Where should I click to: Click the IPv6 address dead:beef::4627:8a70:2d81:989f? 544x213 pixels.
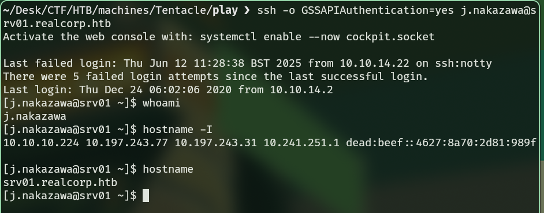pos(441,142)
